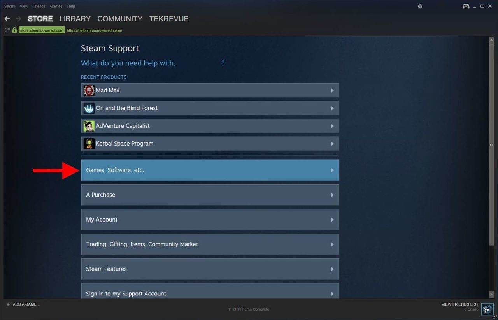Screen dimensions: 498x320
Task: Open Trading, Gifting, Items, Community Market
Action: click(210, 244)
